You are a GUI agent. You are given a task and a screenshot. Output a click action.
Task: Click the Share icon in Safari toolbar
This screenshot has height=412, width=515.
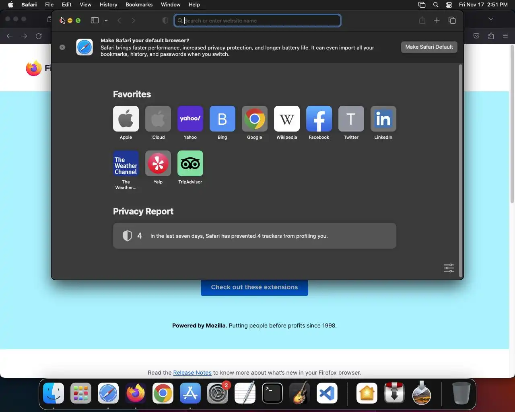pyautogui.click(x=422, y=20)
